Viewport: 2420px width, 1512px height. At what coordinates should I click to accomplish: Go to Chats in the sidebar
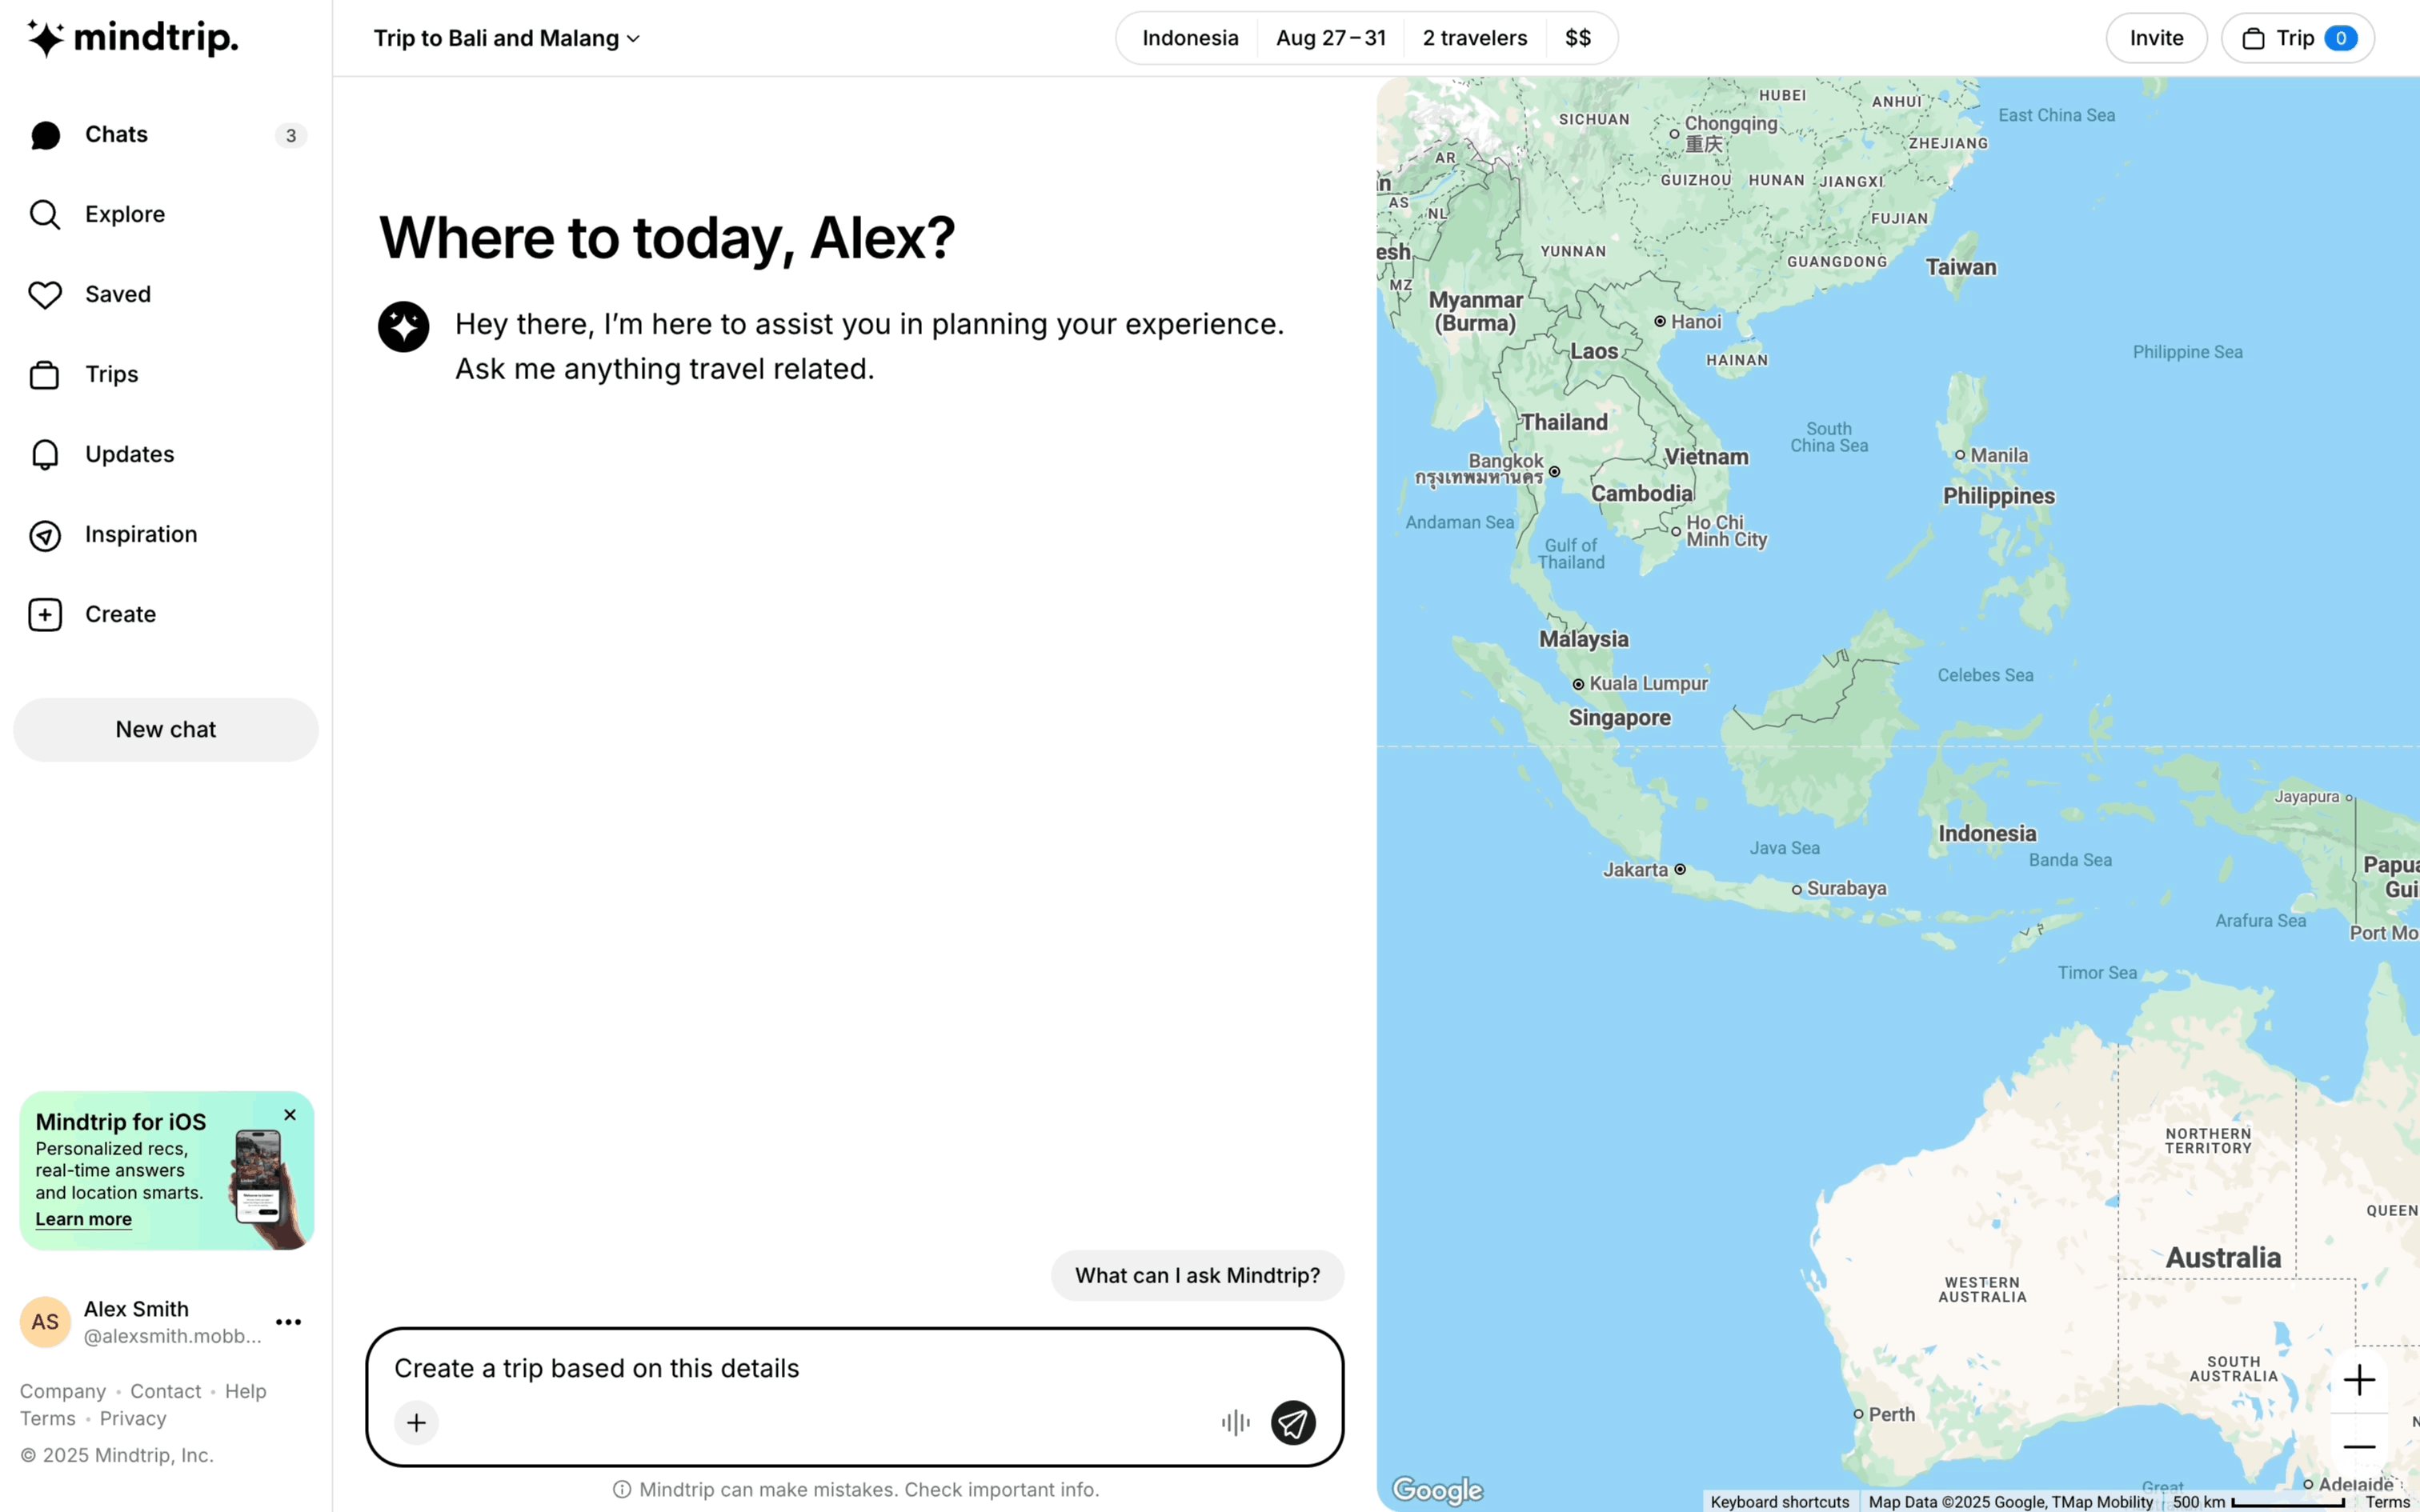coord(116,134)
